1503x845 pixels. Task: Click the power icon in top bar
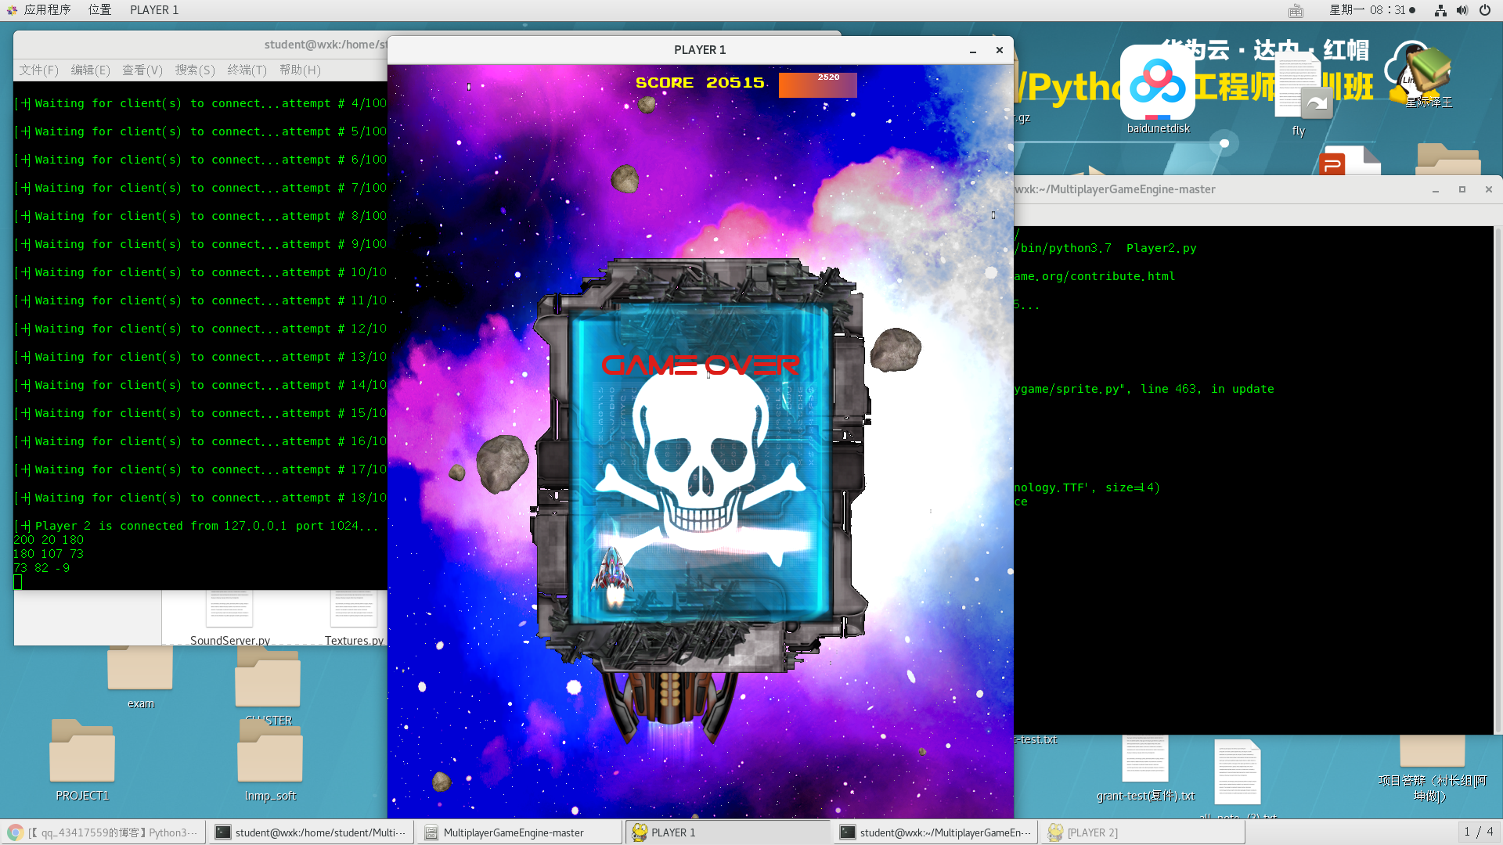[1484, 10]
